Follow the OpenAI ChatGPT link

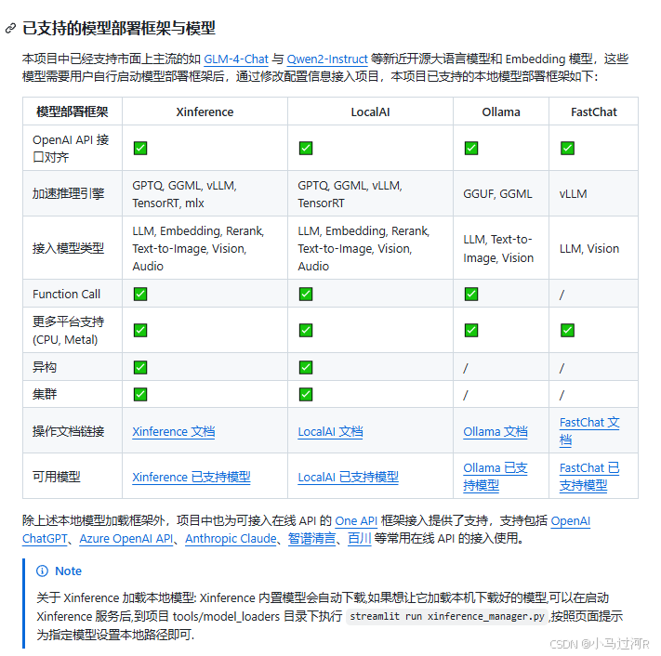pyautogui.click(x=571, y=520)
